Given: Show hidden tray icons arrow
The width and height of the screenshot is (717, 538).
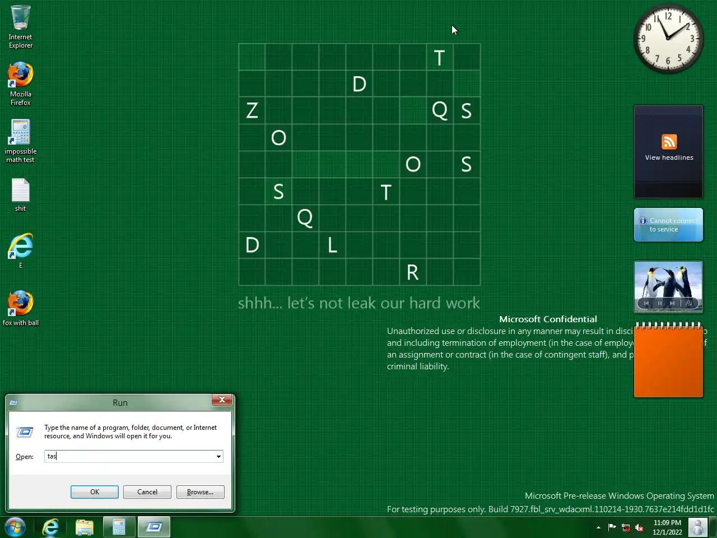Looking at the screenshot, I should point(598,527).
